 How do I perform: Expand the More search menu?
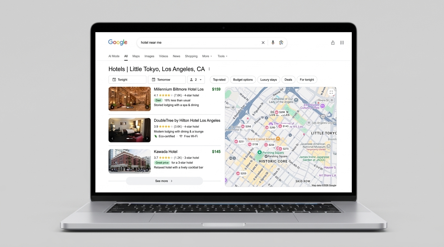click(207, 56)
